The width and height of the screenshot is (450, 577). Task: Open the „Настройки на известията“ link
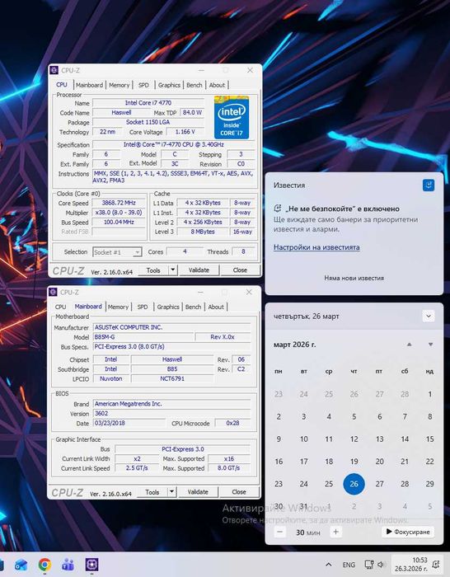(x=316, y=247)
